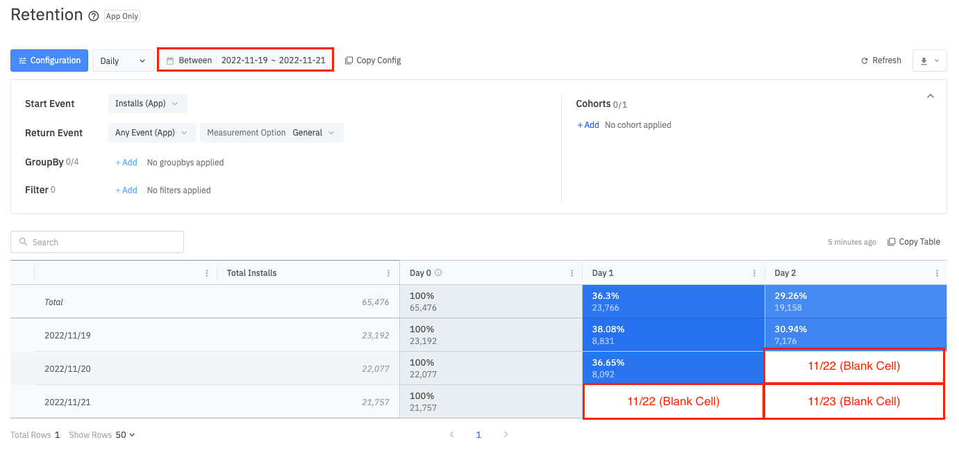Add a cohort using the +Add link
Viewport: 959px width, 449px height.
tap(587, 125)
